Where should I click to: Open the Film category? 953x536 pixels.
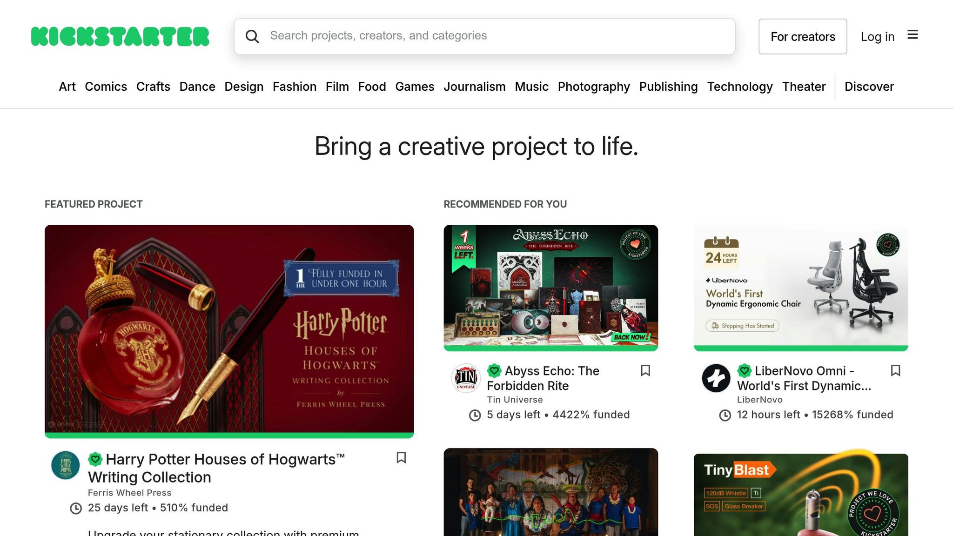tap(337, 87)
